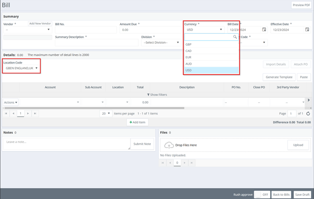The height and width of the screenshot is (199, 314).
Task: Click Submit Note button
Action: click(x=142, y=144)
